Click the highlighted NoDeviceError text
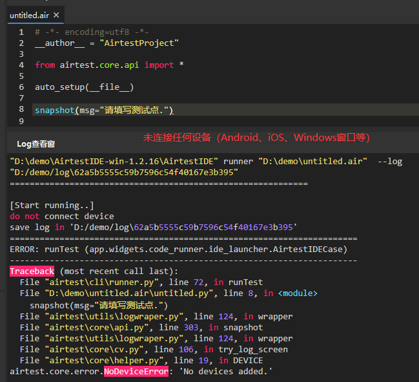This screenshot has width=419, height=382. click(136, 371)
